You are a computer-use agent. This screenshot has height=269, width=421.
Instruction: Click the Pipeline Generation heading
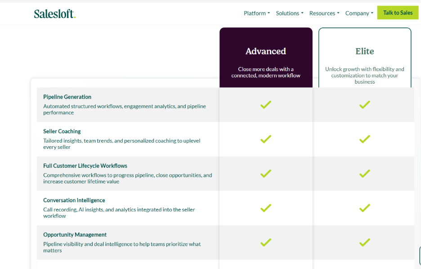point(67,97)
